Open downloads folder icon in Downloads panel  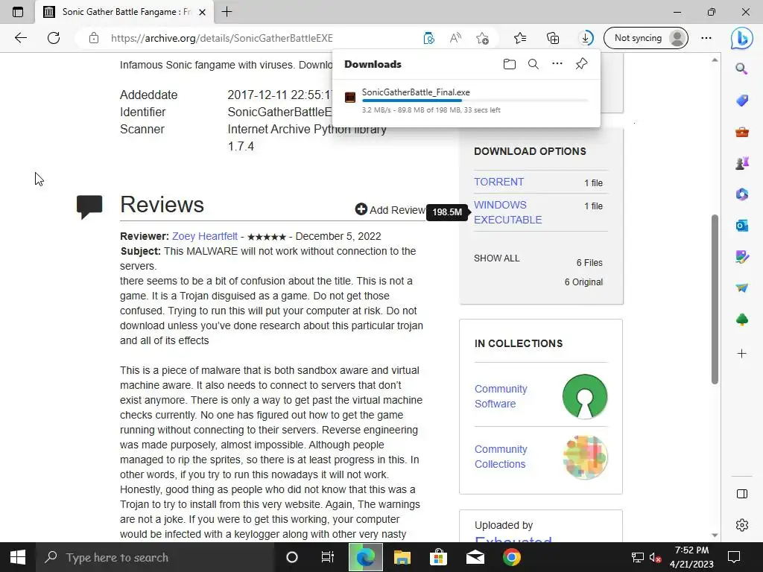510,64
